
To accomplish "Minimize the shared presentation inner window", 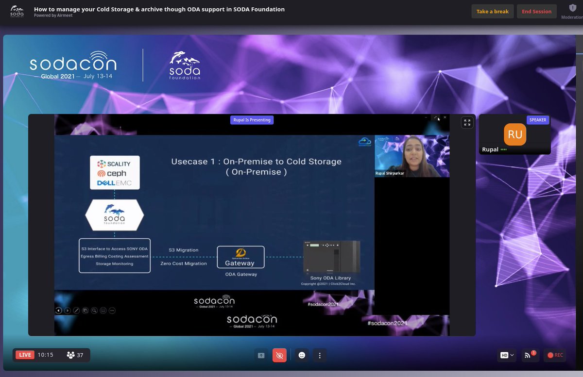I will 426,117.
